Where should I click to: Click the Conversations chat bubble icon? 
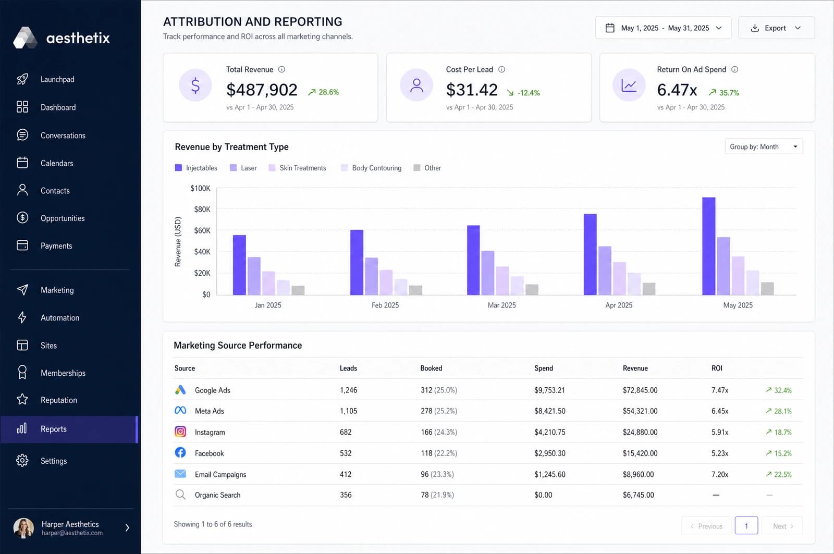click(22, 135)
